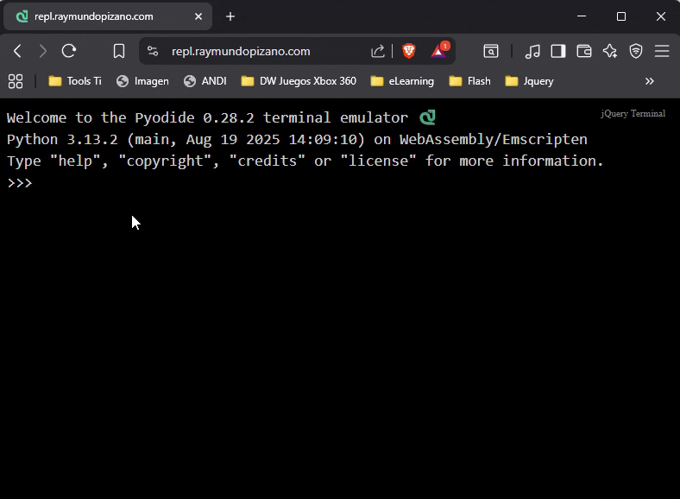The image size is (680, 499).
Task: Open a new tab with plus button
Action: pyautogui.click(x=230, y=16)
